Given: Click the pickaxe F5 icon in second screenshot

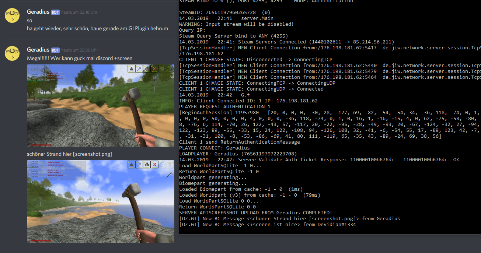Looking at the screenshot, I should click(139, 165).
